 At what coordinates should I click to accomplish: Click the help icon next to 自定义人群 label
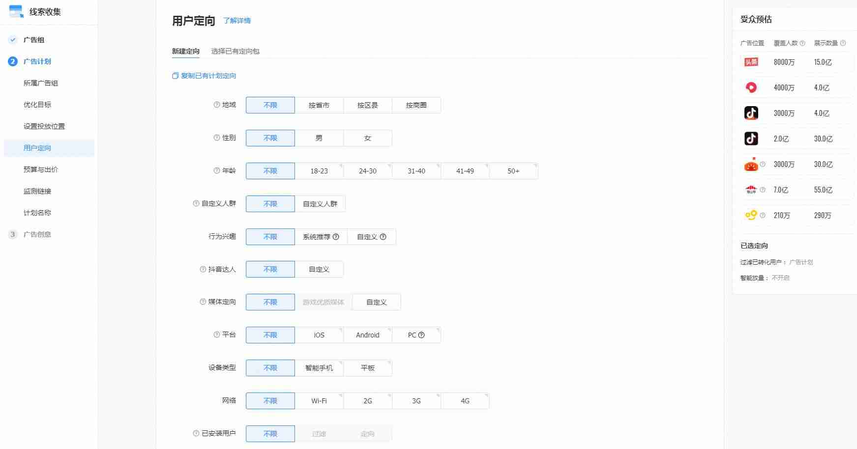pyautogui.click(x=196, y=203)
